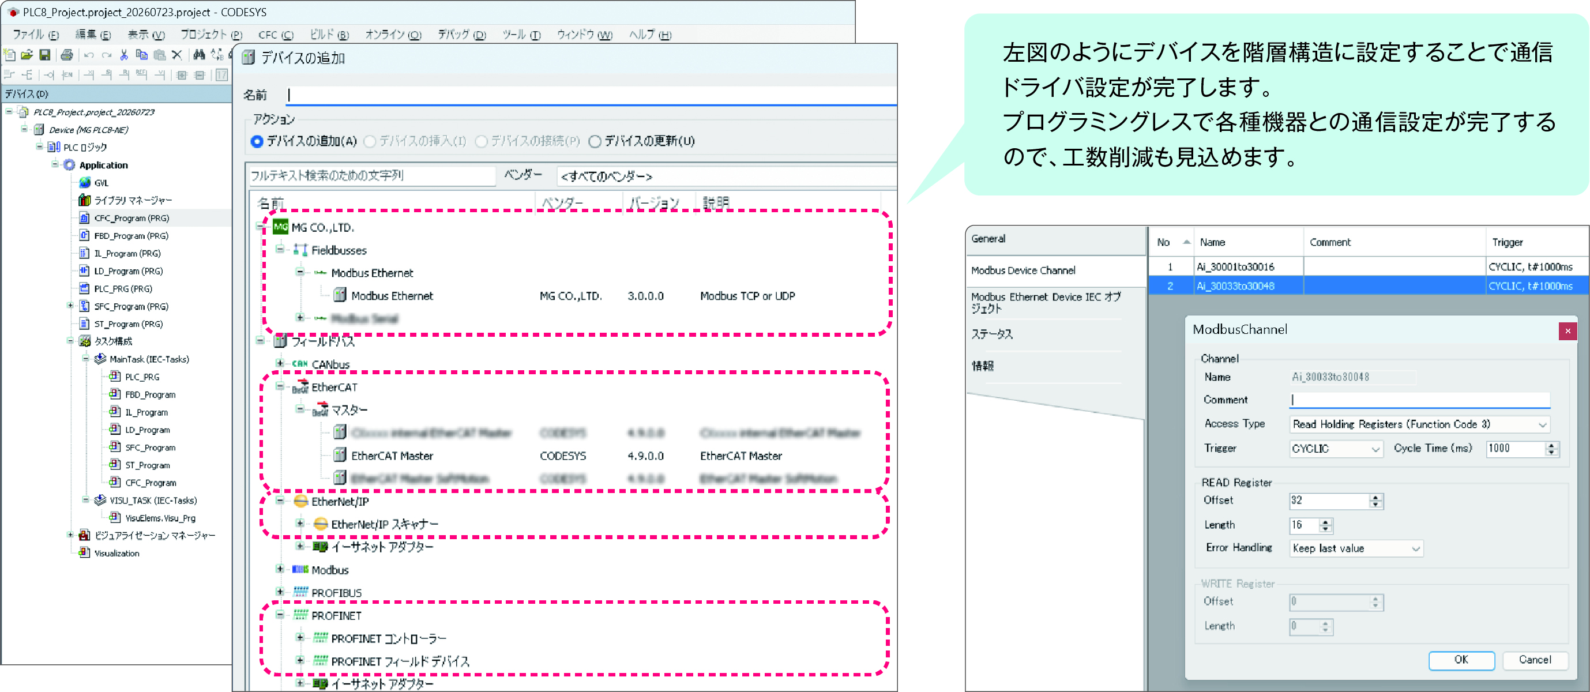The height and width of the screenshot is (692, 1590).
Task: Open the ビルド (B) menu
Action: [329, 35]
